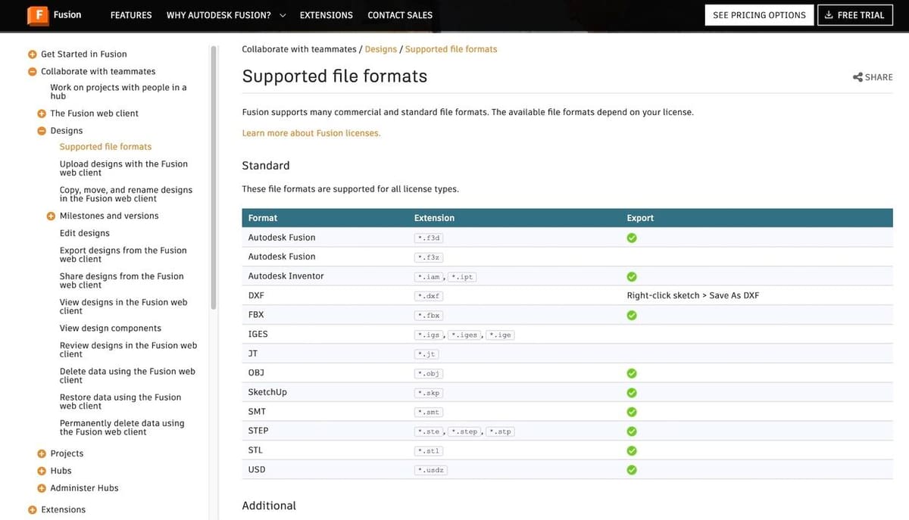Click the *.dxf extension tag

pyautogui.click(x=428, y=296)
